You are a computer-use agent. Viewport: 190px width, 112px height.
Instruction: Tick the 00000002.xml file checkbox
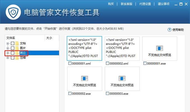[107, 63]
